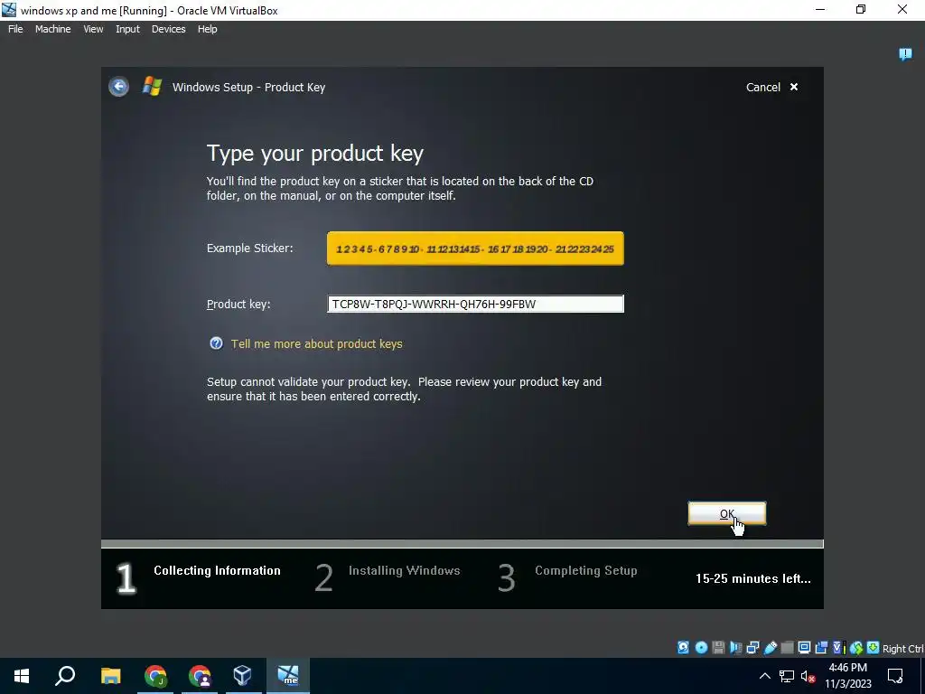Open the View menu

click(x=93, y=29)
